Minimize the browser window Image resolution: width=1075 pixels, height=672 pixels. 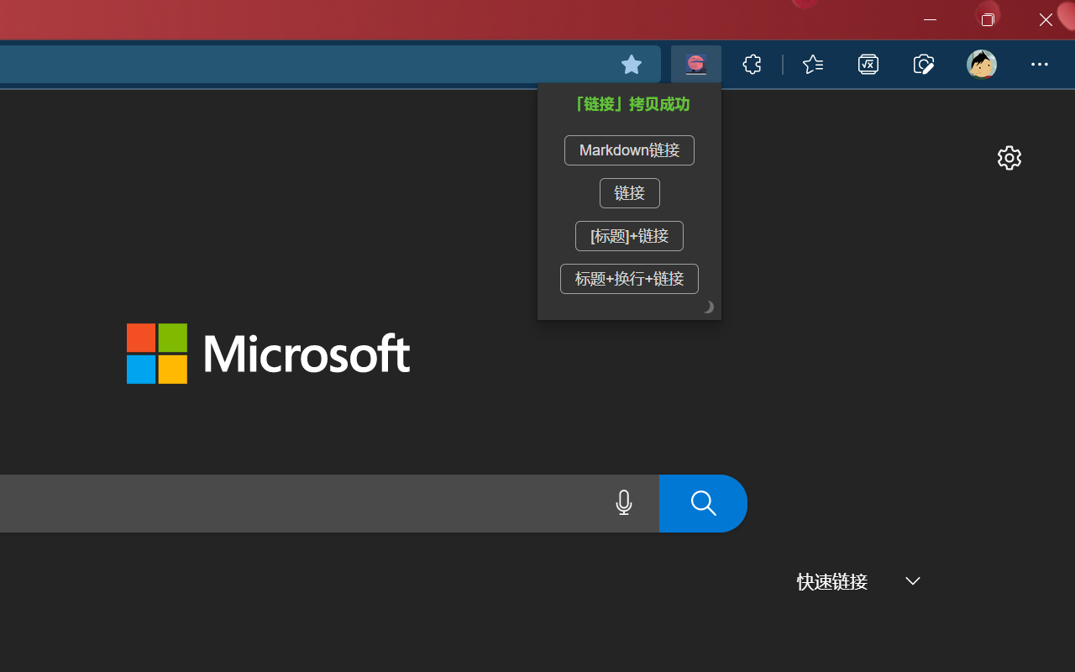[930, 19]
